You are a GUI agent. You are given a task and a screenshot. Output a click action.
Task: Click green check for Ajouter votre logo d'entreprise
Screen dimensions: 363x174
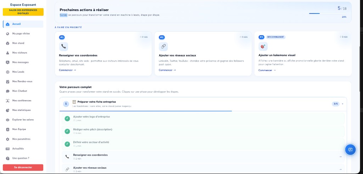(67, 119)
